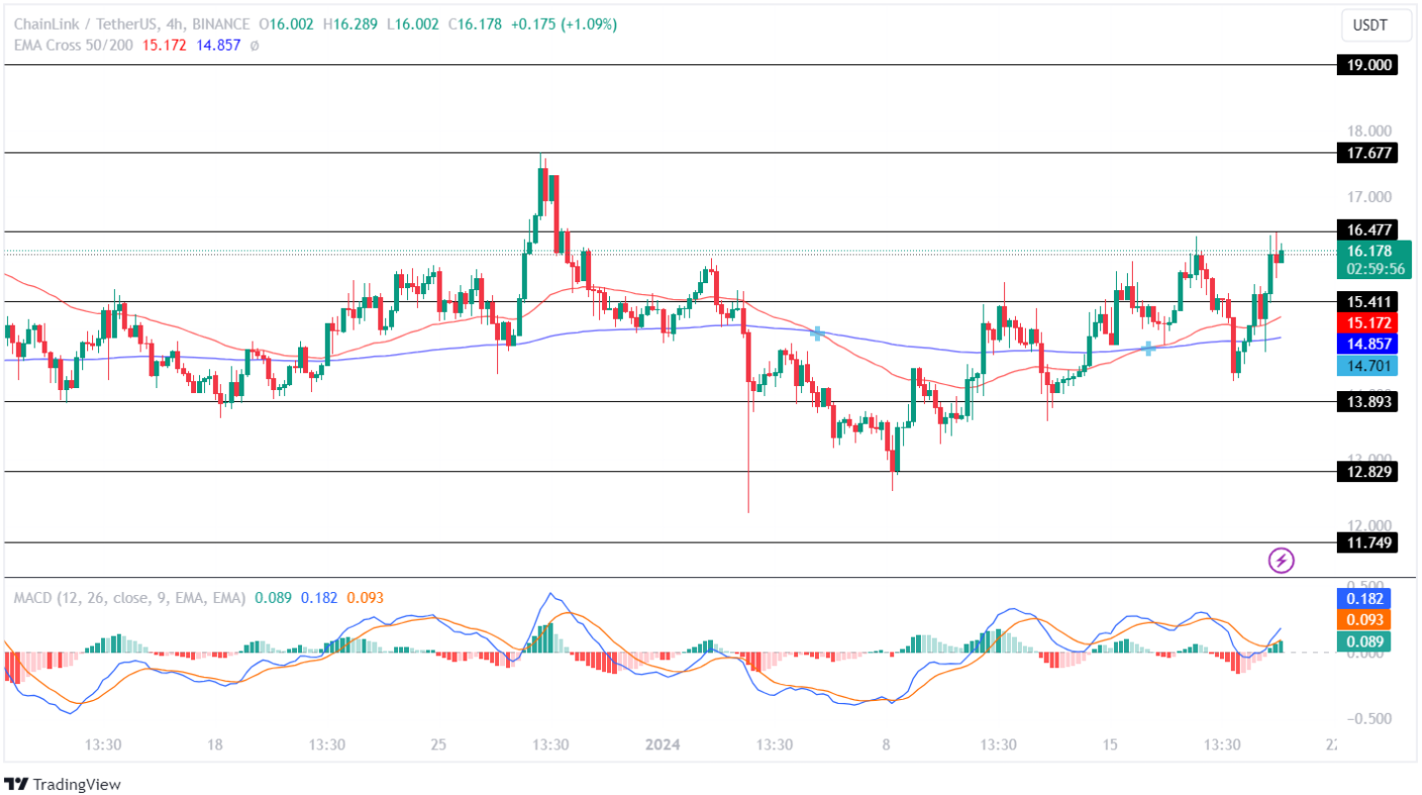The image size is (1422, 795).
Task: Select the 11.749 price level label
Action: [x=1366, y=543]
